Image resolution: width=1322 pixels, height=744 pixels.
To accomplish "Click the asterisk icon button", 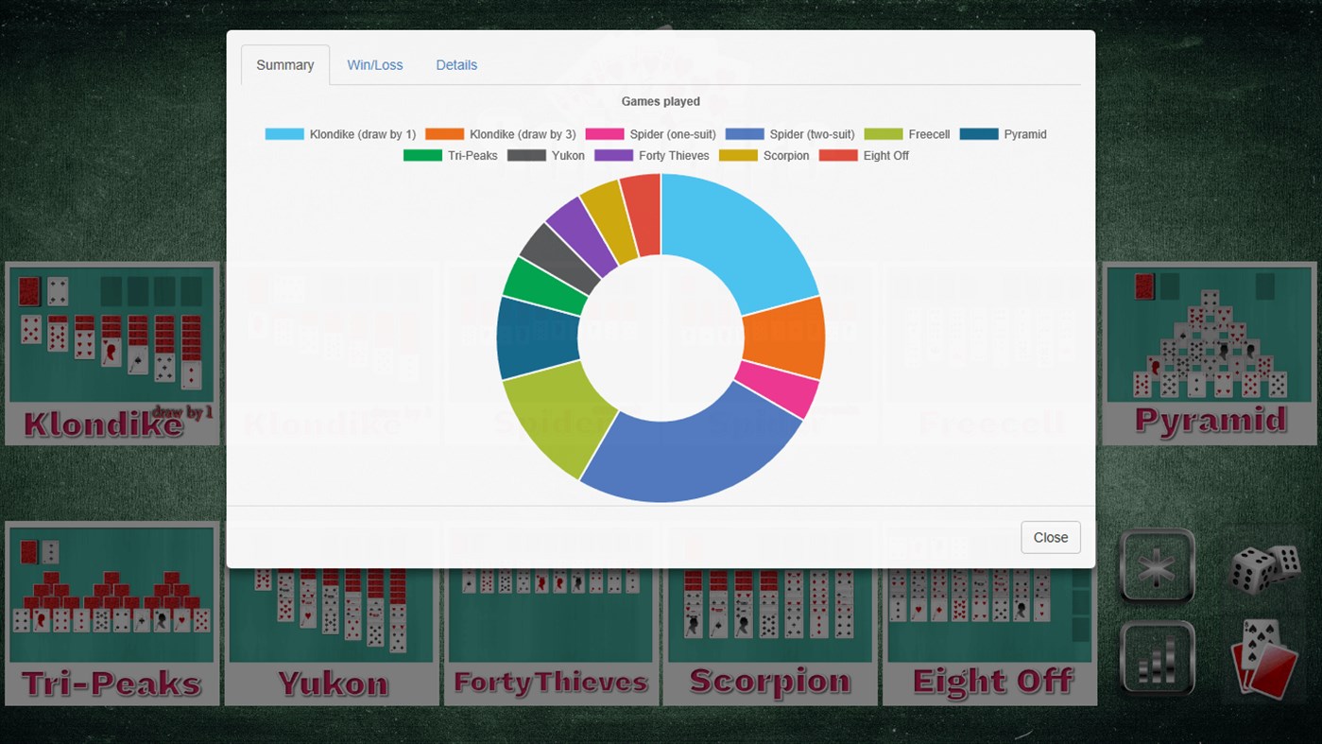I will [1158, 566].
